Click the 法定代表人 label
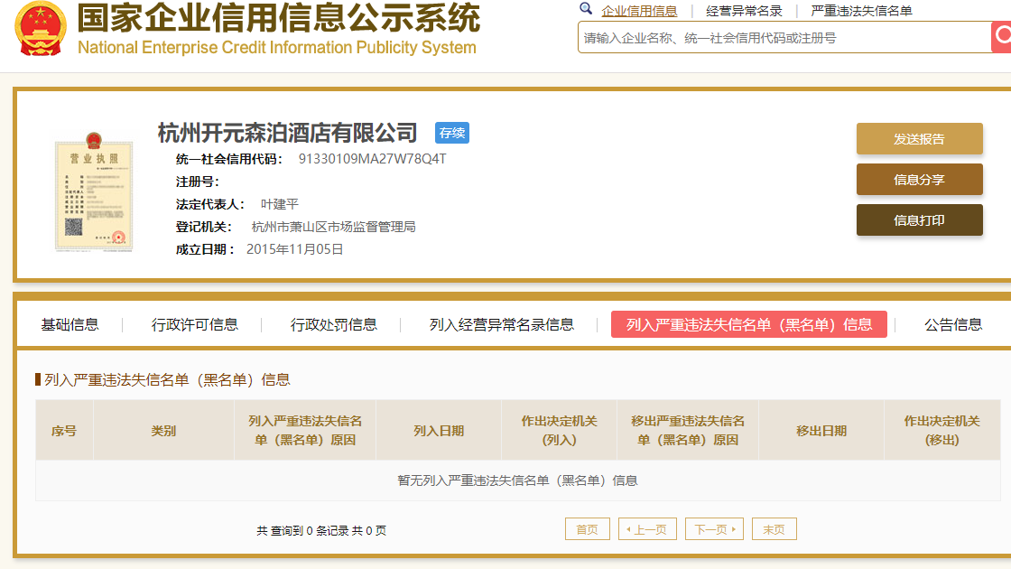Image resolution: width=1011 pixels, height=569 pixels. click(x=210, y=204)
